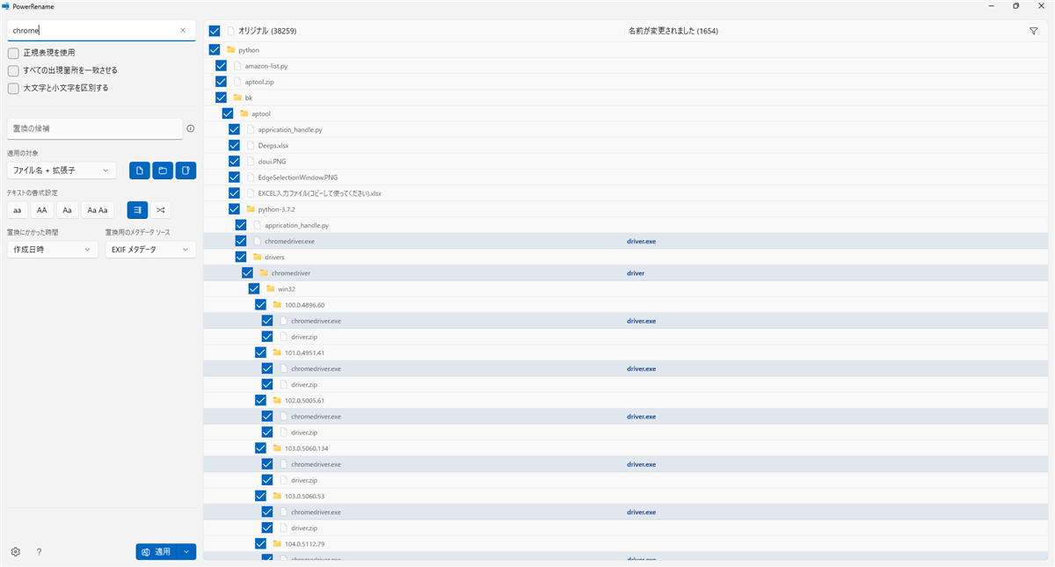Open help with the question mark icon
Screen dimensions: 1055x567
click(x=39, y=552)
